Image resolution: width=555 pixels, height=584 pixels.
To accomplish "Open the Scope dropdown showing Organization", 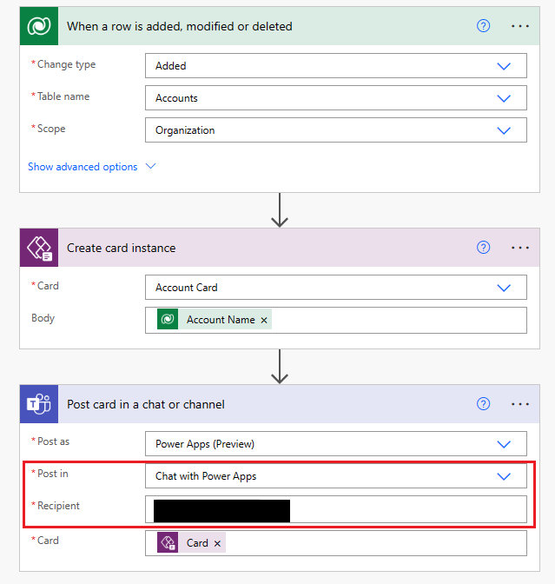I will (336, 130).
